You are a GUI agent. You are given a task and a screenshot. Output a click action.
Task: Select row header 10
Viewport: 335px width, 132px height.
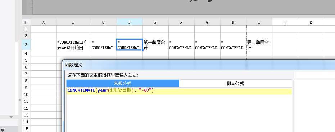(x=26, y=94)
